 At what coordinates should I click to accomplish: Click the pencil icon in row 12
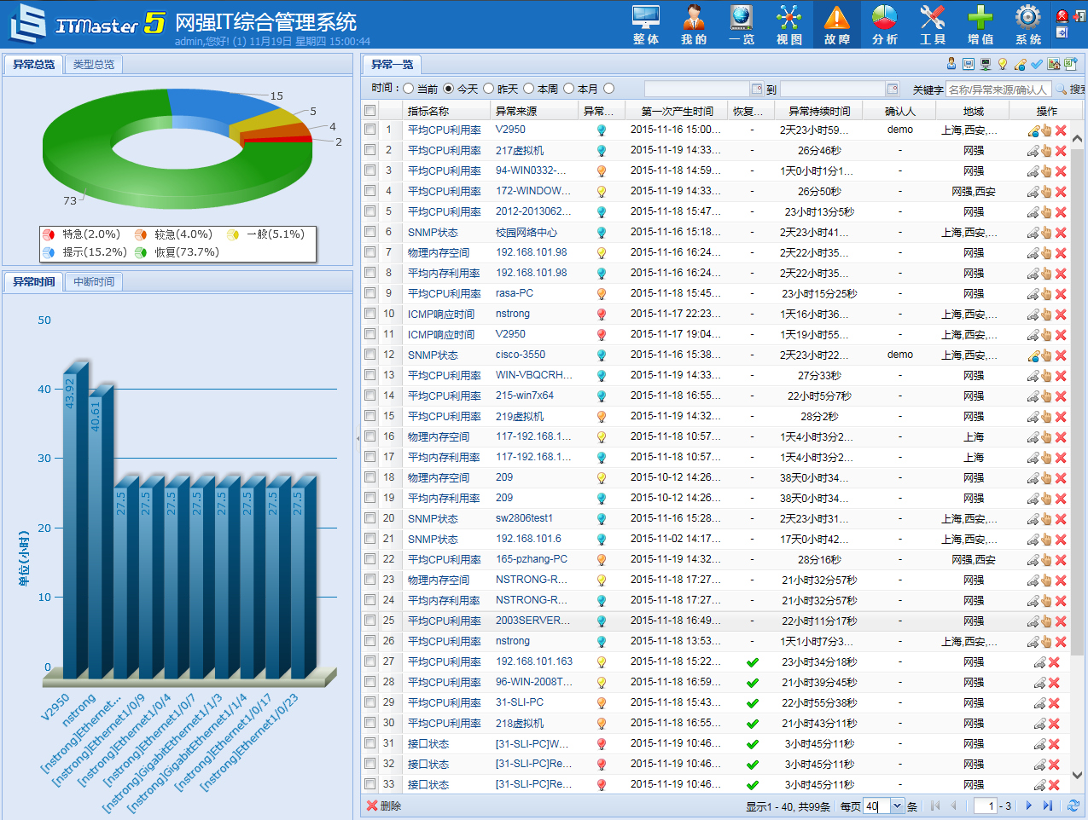tap(1033, 355)
